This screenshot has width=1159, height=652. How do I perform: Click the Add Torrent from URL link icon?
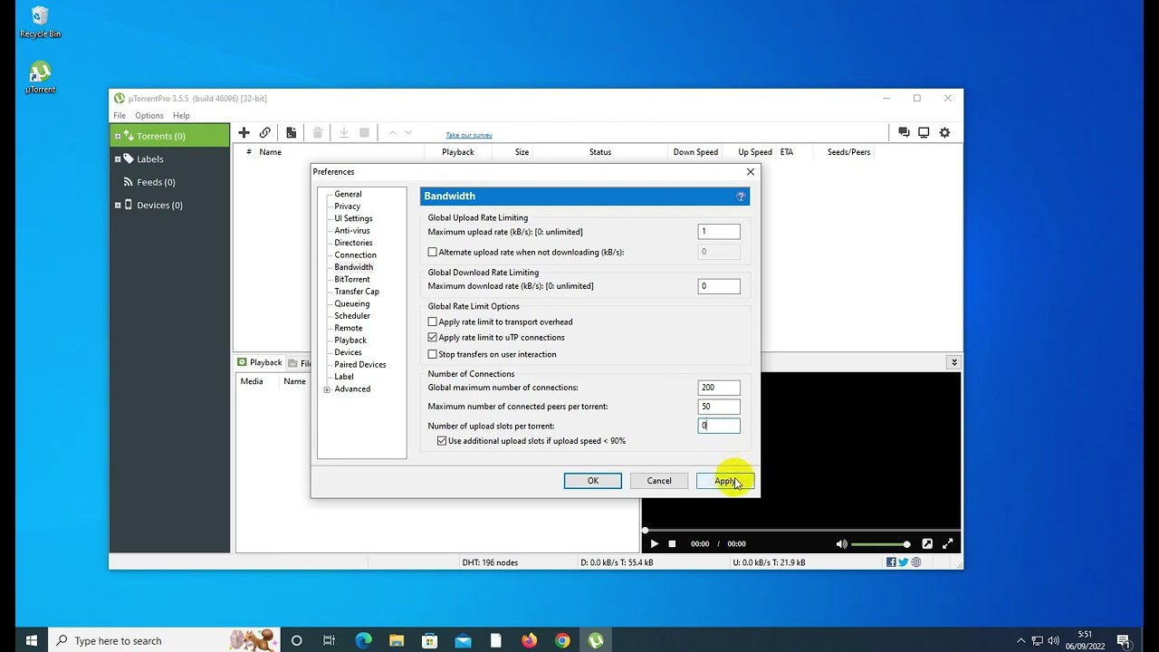coord(265,132)
